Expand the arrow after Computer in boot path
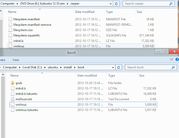The width and height of the screenshot is (179, 138). coord(20,67)
